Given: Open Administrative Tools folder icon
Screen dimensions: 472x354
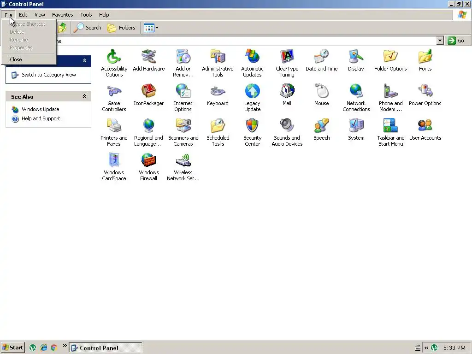Looking at the screenshot, I should point(218,57).
